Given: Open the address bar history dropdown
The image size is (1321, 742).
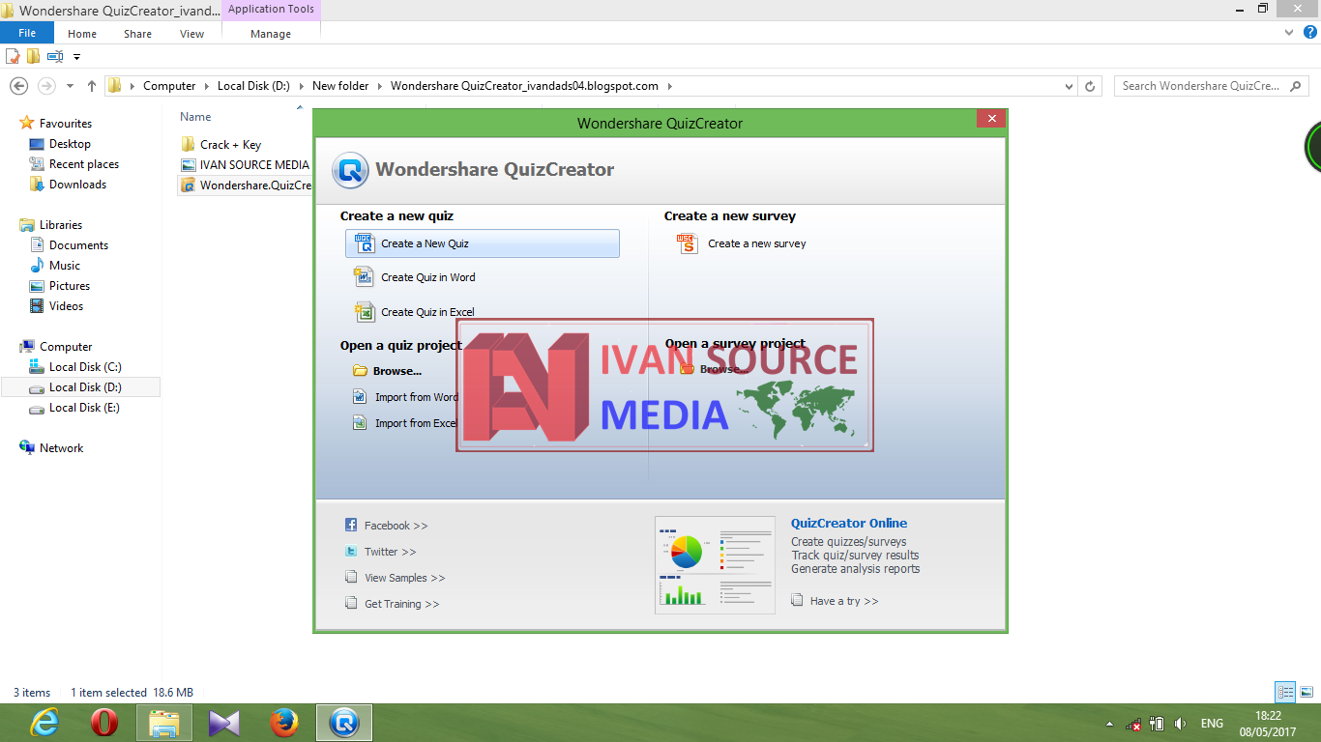Looking at the screenshot, I should pyautogui.click(x=1069, y=86).
